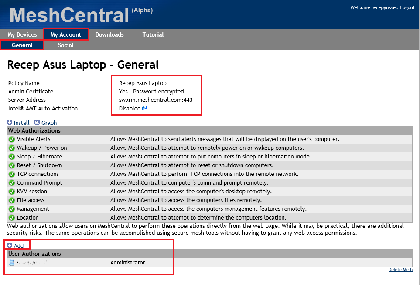Click the KVM session label
The width and height of the screenshot is (420, 285).
(32, 191)
